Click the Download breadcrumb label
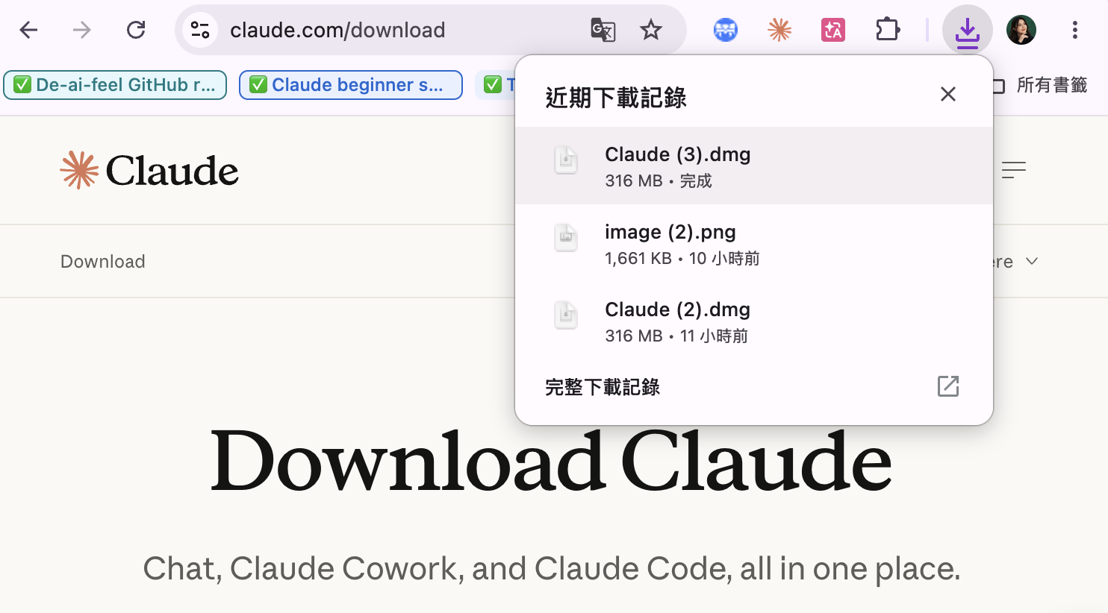Screen dimensions: 1108x613 pyautogui.click(x=103, y=262)
